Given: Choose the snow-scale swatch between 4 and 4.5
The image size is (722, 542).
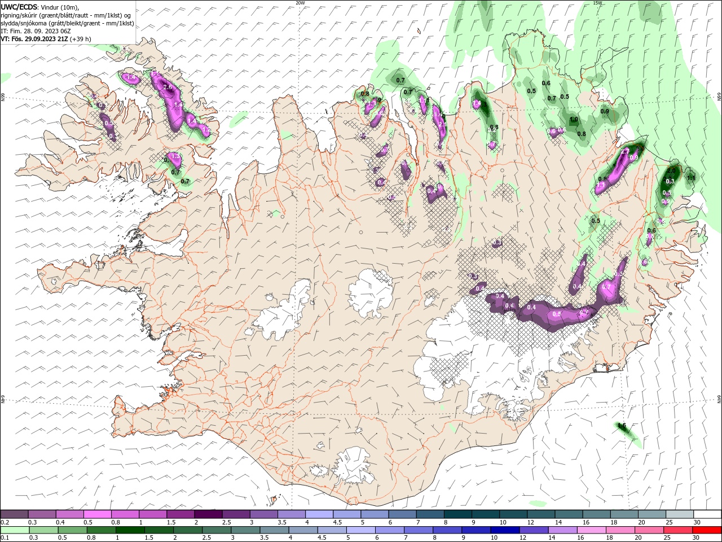Looking at the screenshot, I should [x=319, y=514].
